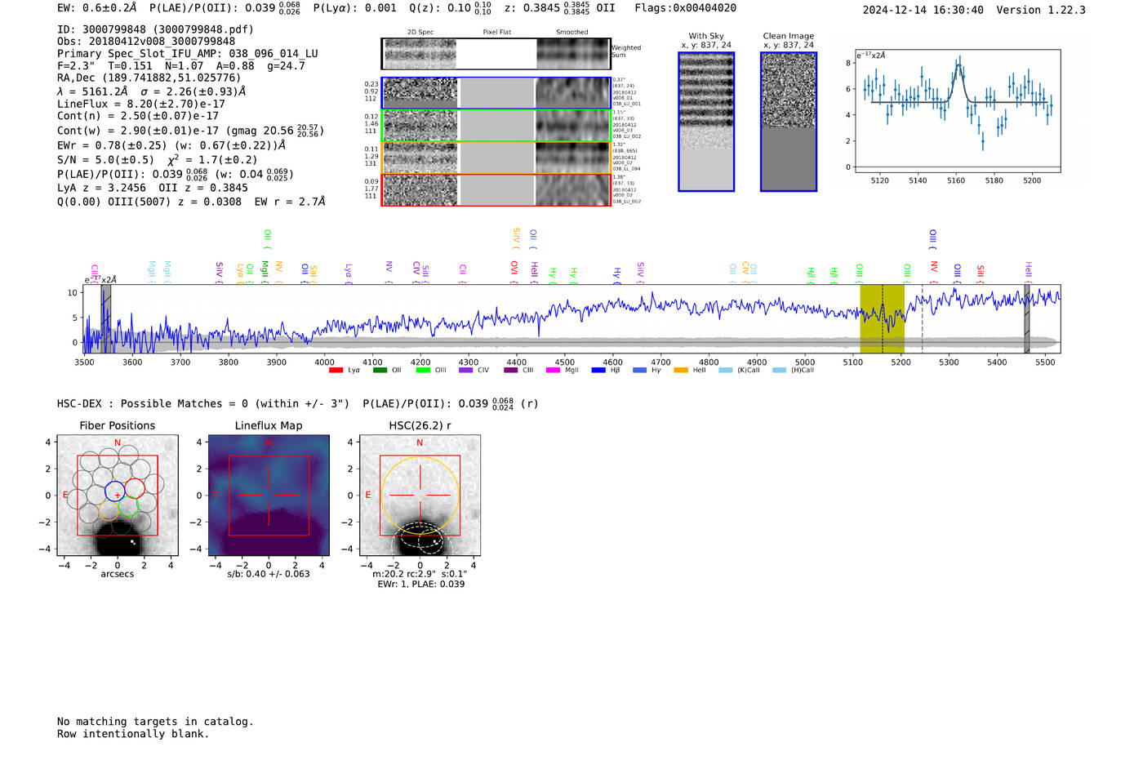
Task: Click the Hβ blue legend swatch
Action: 598,371
